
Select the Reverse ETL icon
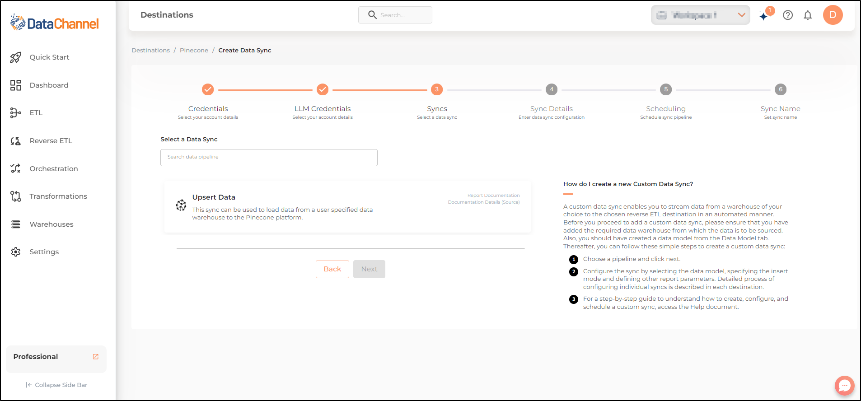(16, 141)
